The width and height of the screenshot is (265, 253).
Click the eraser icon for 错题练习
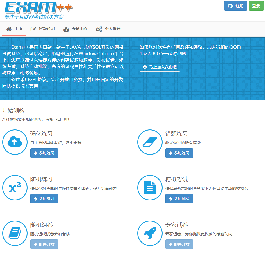[150, 142]
